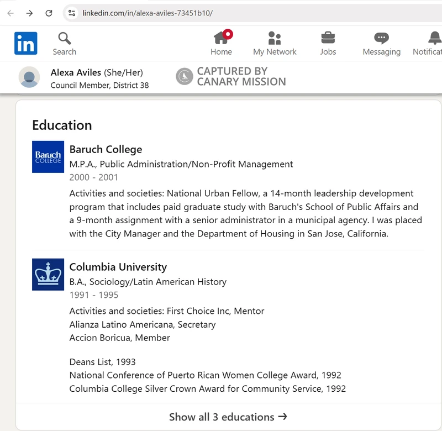Open My Network people icon
Image resolution: width=442 pixels, height=431 pixels.
pos(275,38)
